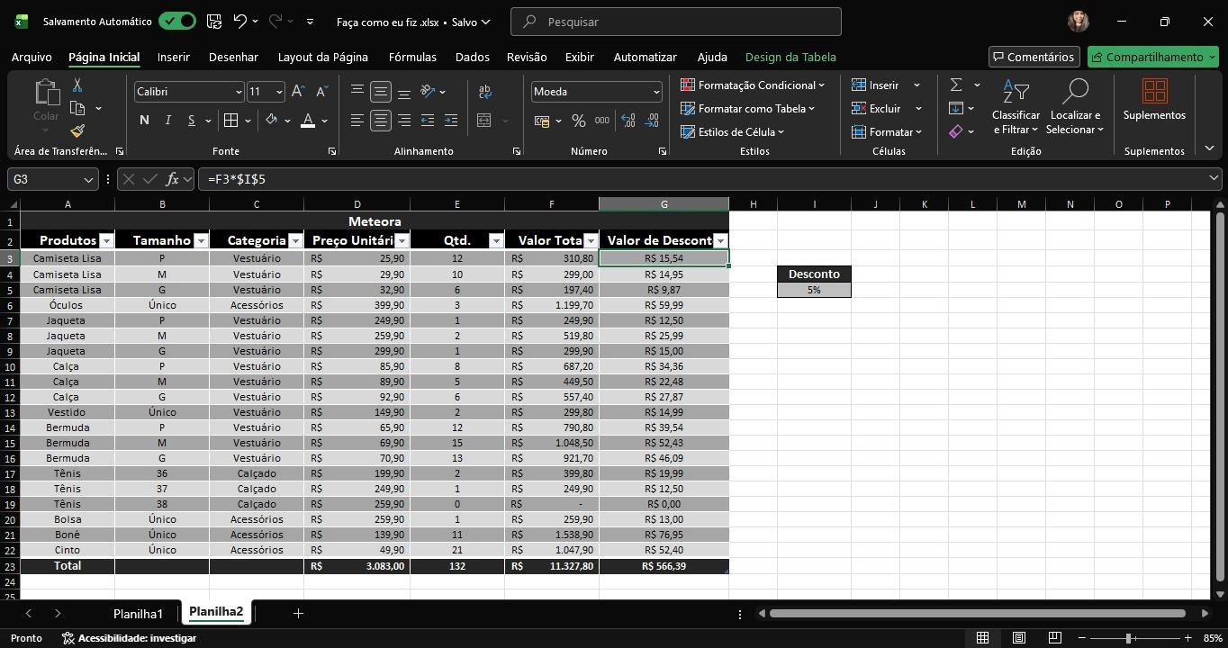This screenshot has width=1228, height=648.
Task: Expand the Name Box G3 dropdown
Action: pos(88,179)
